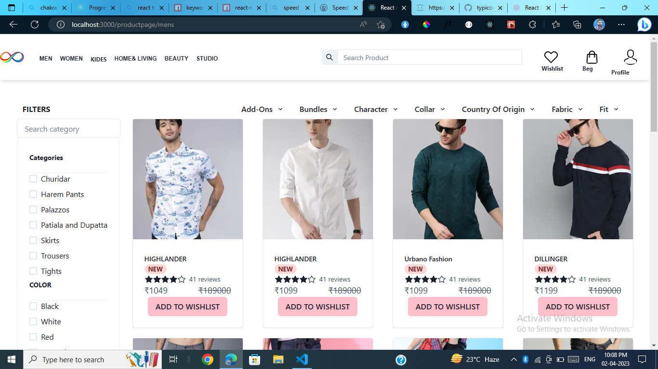Open a new browser tab
The width and height of the screenshot is (658, 369).
[564, 8]
